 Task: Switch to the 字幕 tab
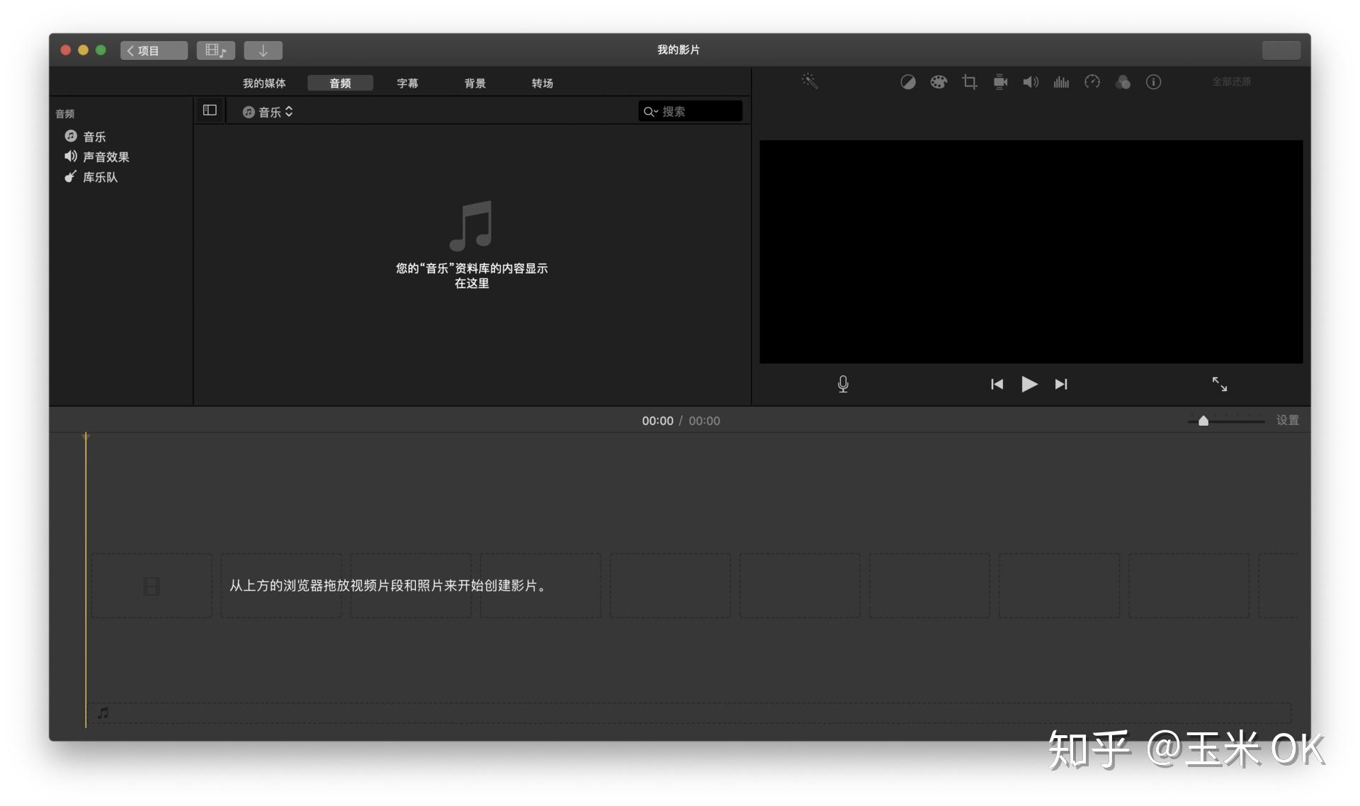[407, 83]
